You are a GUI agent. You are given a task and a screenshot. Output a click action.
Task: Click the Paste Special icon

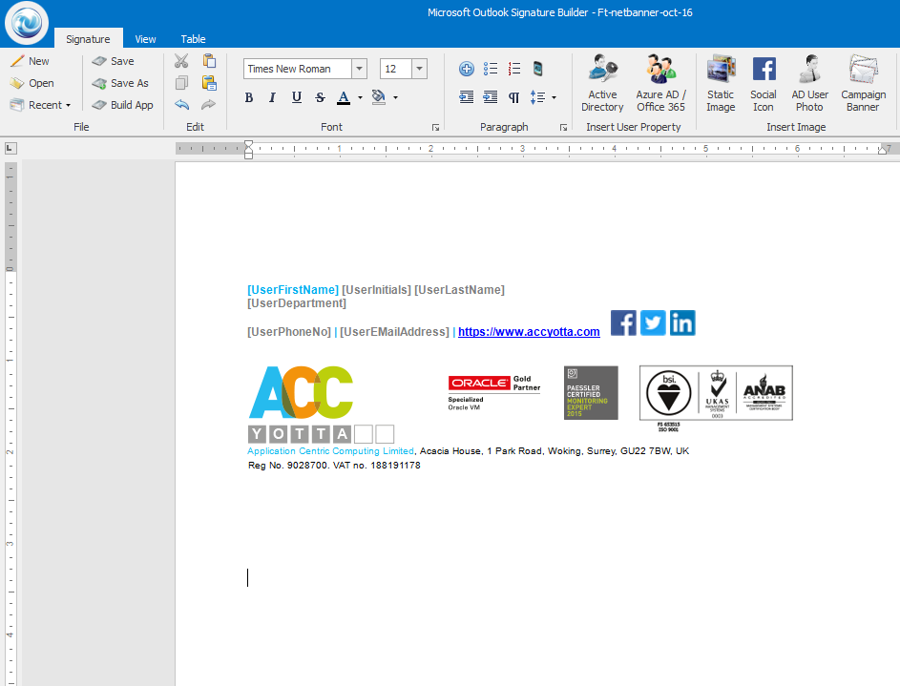pos(209,83)
